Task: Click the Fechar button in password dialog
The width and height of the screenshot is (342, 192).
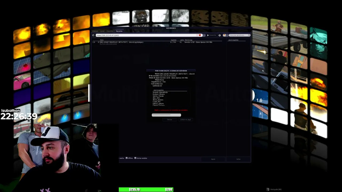Action: click(x=170, y=119)
